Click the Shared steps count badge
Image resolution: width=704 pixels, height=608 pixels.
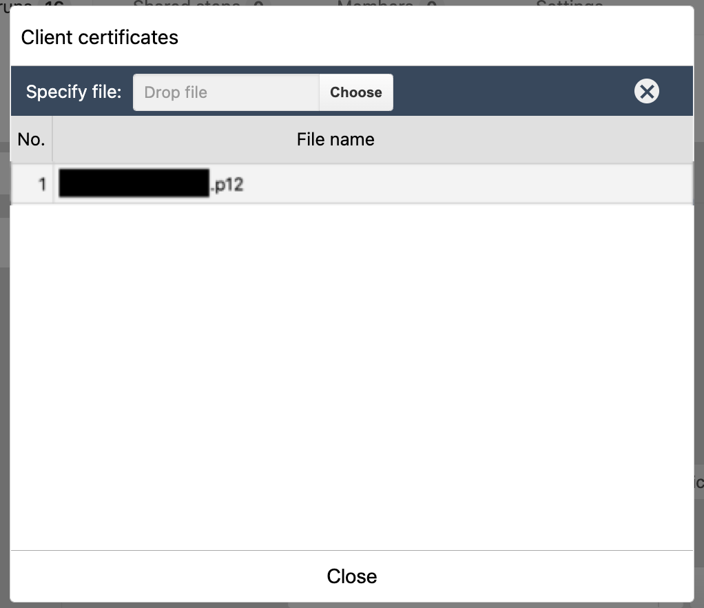point(258,3)
